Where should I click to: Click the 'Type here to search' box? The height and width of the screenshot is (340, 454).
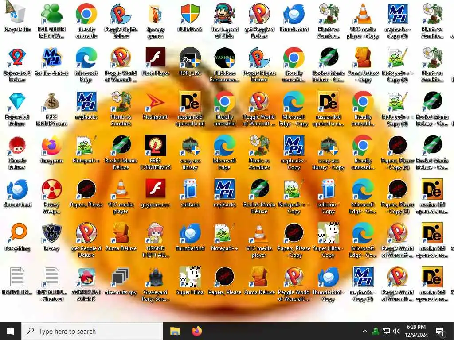(x=92, y=331)
